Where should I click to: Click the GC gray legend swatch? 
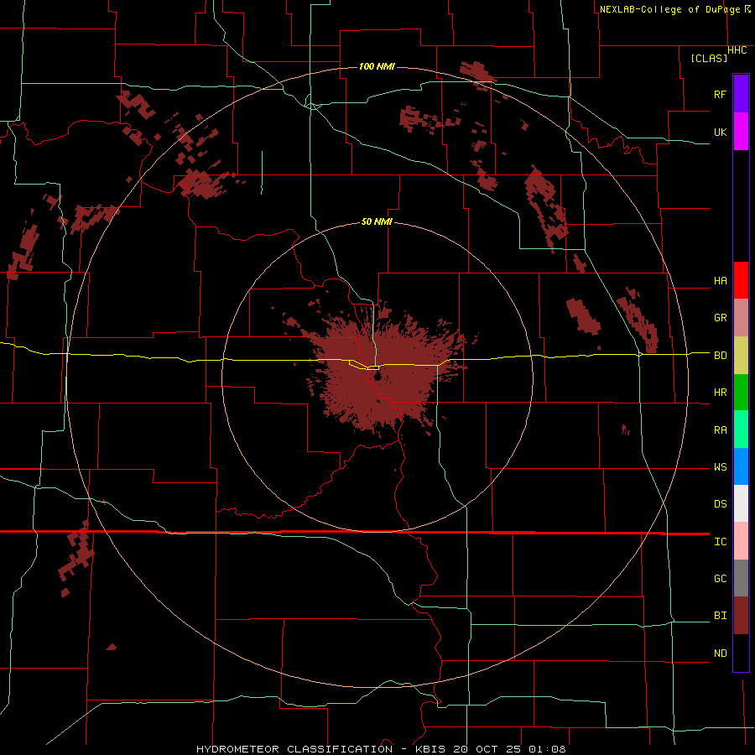click(741, 578)
